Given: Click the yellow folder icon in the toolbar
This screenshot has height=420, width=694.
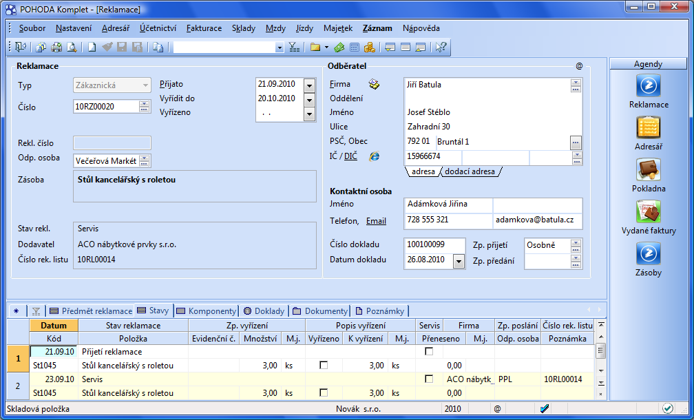Looking at the screenshot, I should 315,48.
